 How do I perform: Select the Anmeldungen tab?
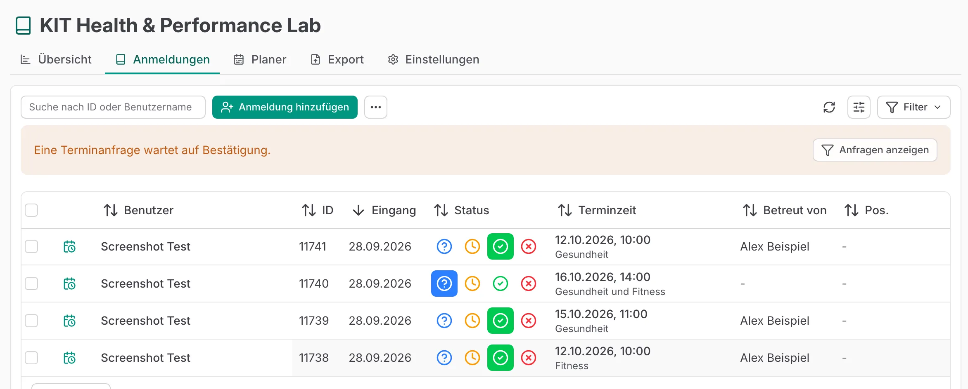pos(162,59)
